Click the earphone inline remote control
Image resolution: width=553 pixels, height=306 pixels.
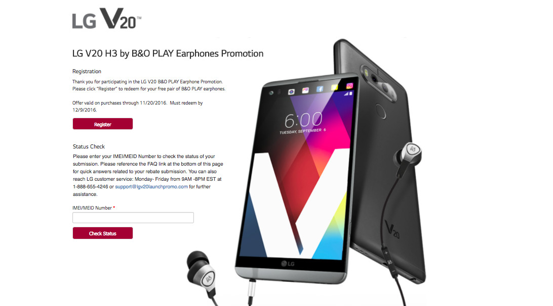coord(389,262)
